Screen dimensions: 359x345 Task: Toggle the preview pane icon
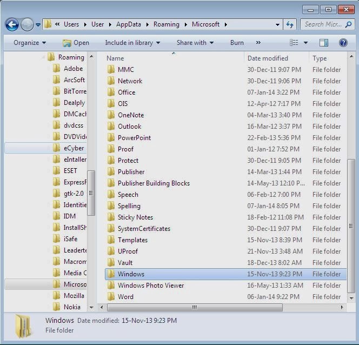(324, 43)
